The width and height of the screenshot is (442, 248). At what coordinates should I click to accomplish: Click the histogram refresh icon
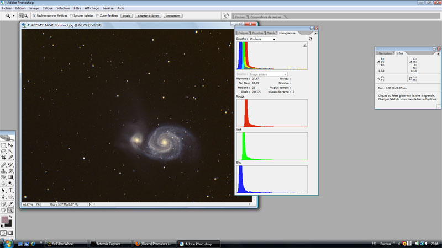click(x=311, y=39)
